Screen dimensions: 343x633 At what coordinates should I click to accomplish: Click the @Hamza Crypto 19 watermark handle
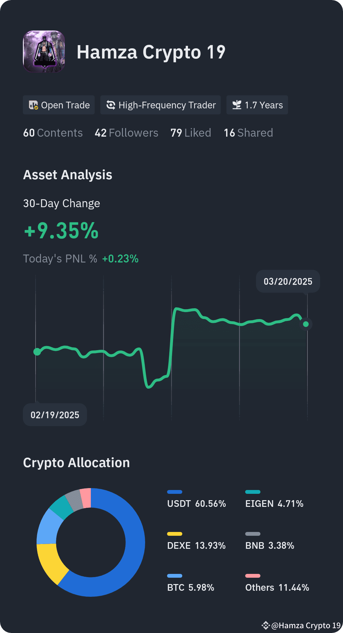tap(306, 625)
